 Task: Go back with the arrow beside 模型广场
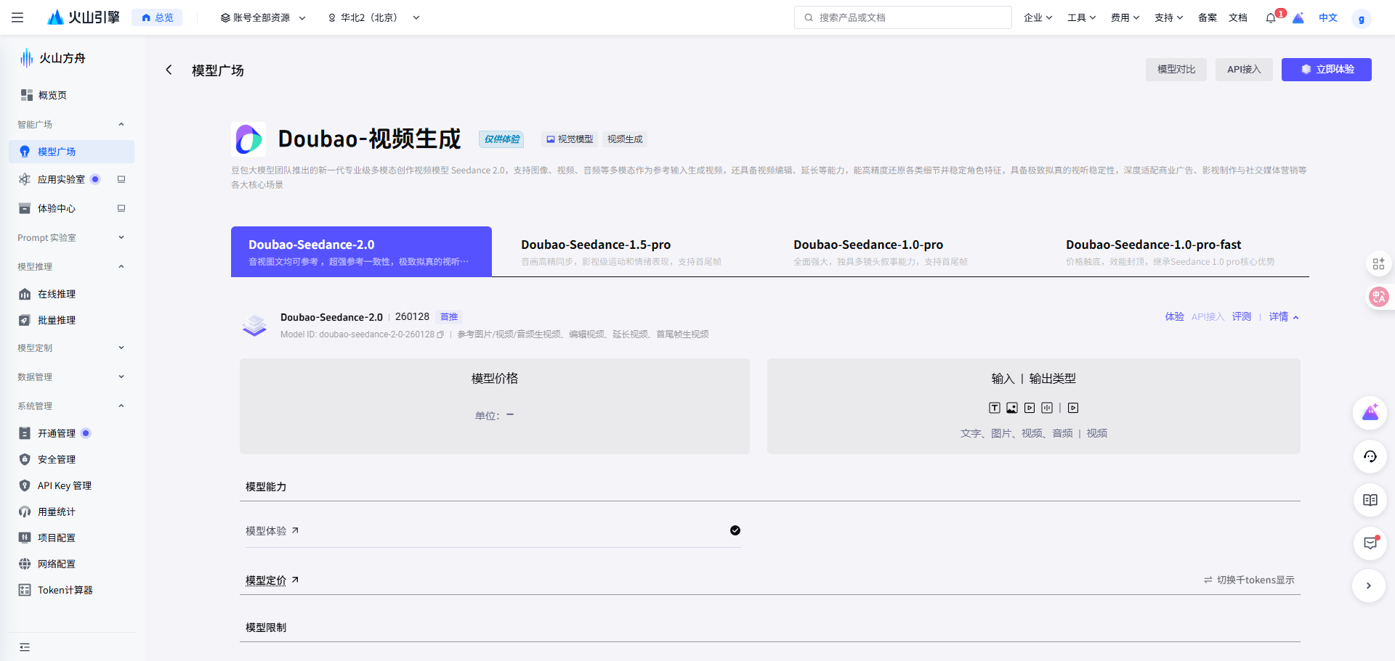pos(169,70)
